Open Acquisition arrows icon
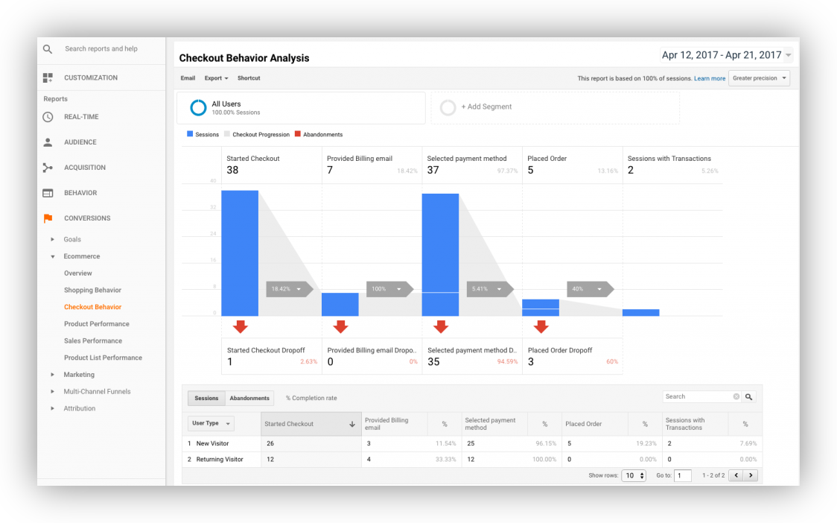The width and height of the screenshot is (837, 523). pyautogui.click(x=48, y=168)
